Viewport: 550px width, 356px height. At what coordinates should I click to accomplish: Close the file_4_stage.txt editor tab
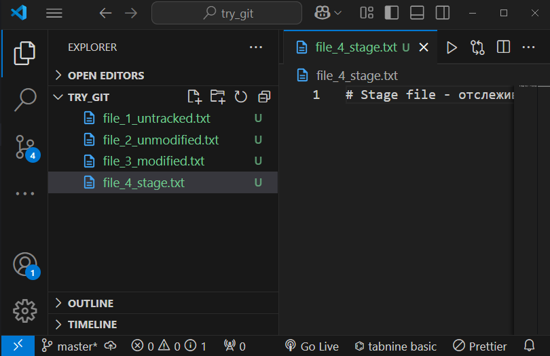coord(424,47)
